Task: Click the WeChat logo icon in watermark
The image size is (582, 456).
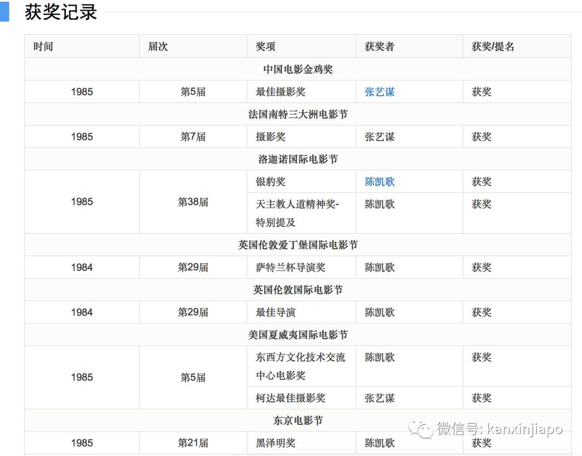Action: point(420,429)
